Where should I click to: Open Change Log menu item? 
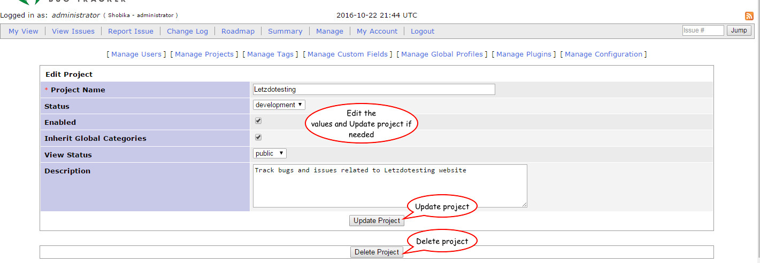click(187, 31)
